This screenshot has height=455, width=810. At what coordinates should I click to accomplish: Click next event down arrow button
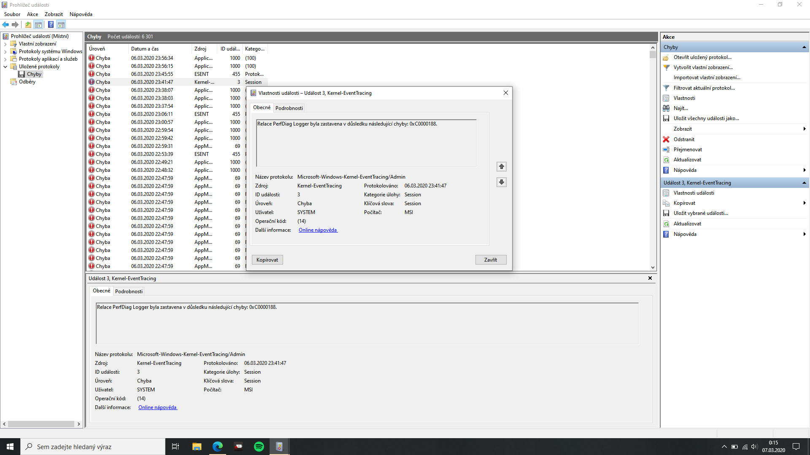coord(501,182)
